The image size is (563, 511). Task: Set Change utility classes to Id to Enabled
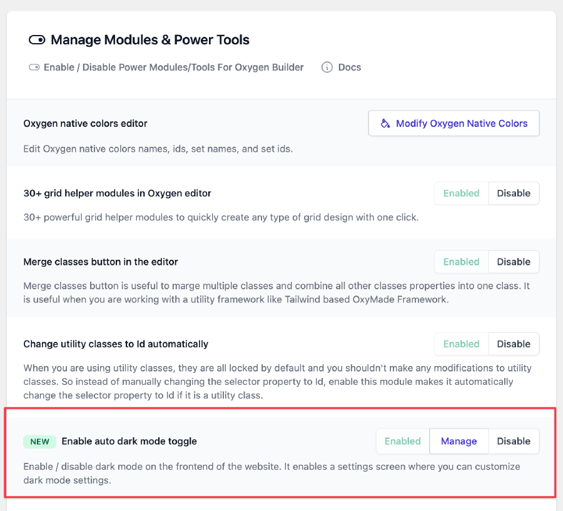pyautogui.click(x=462, y=344)
